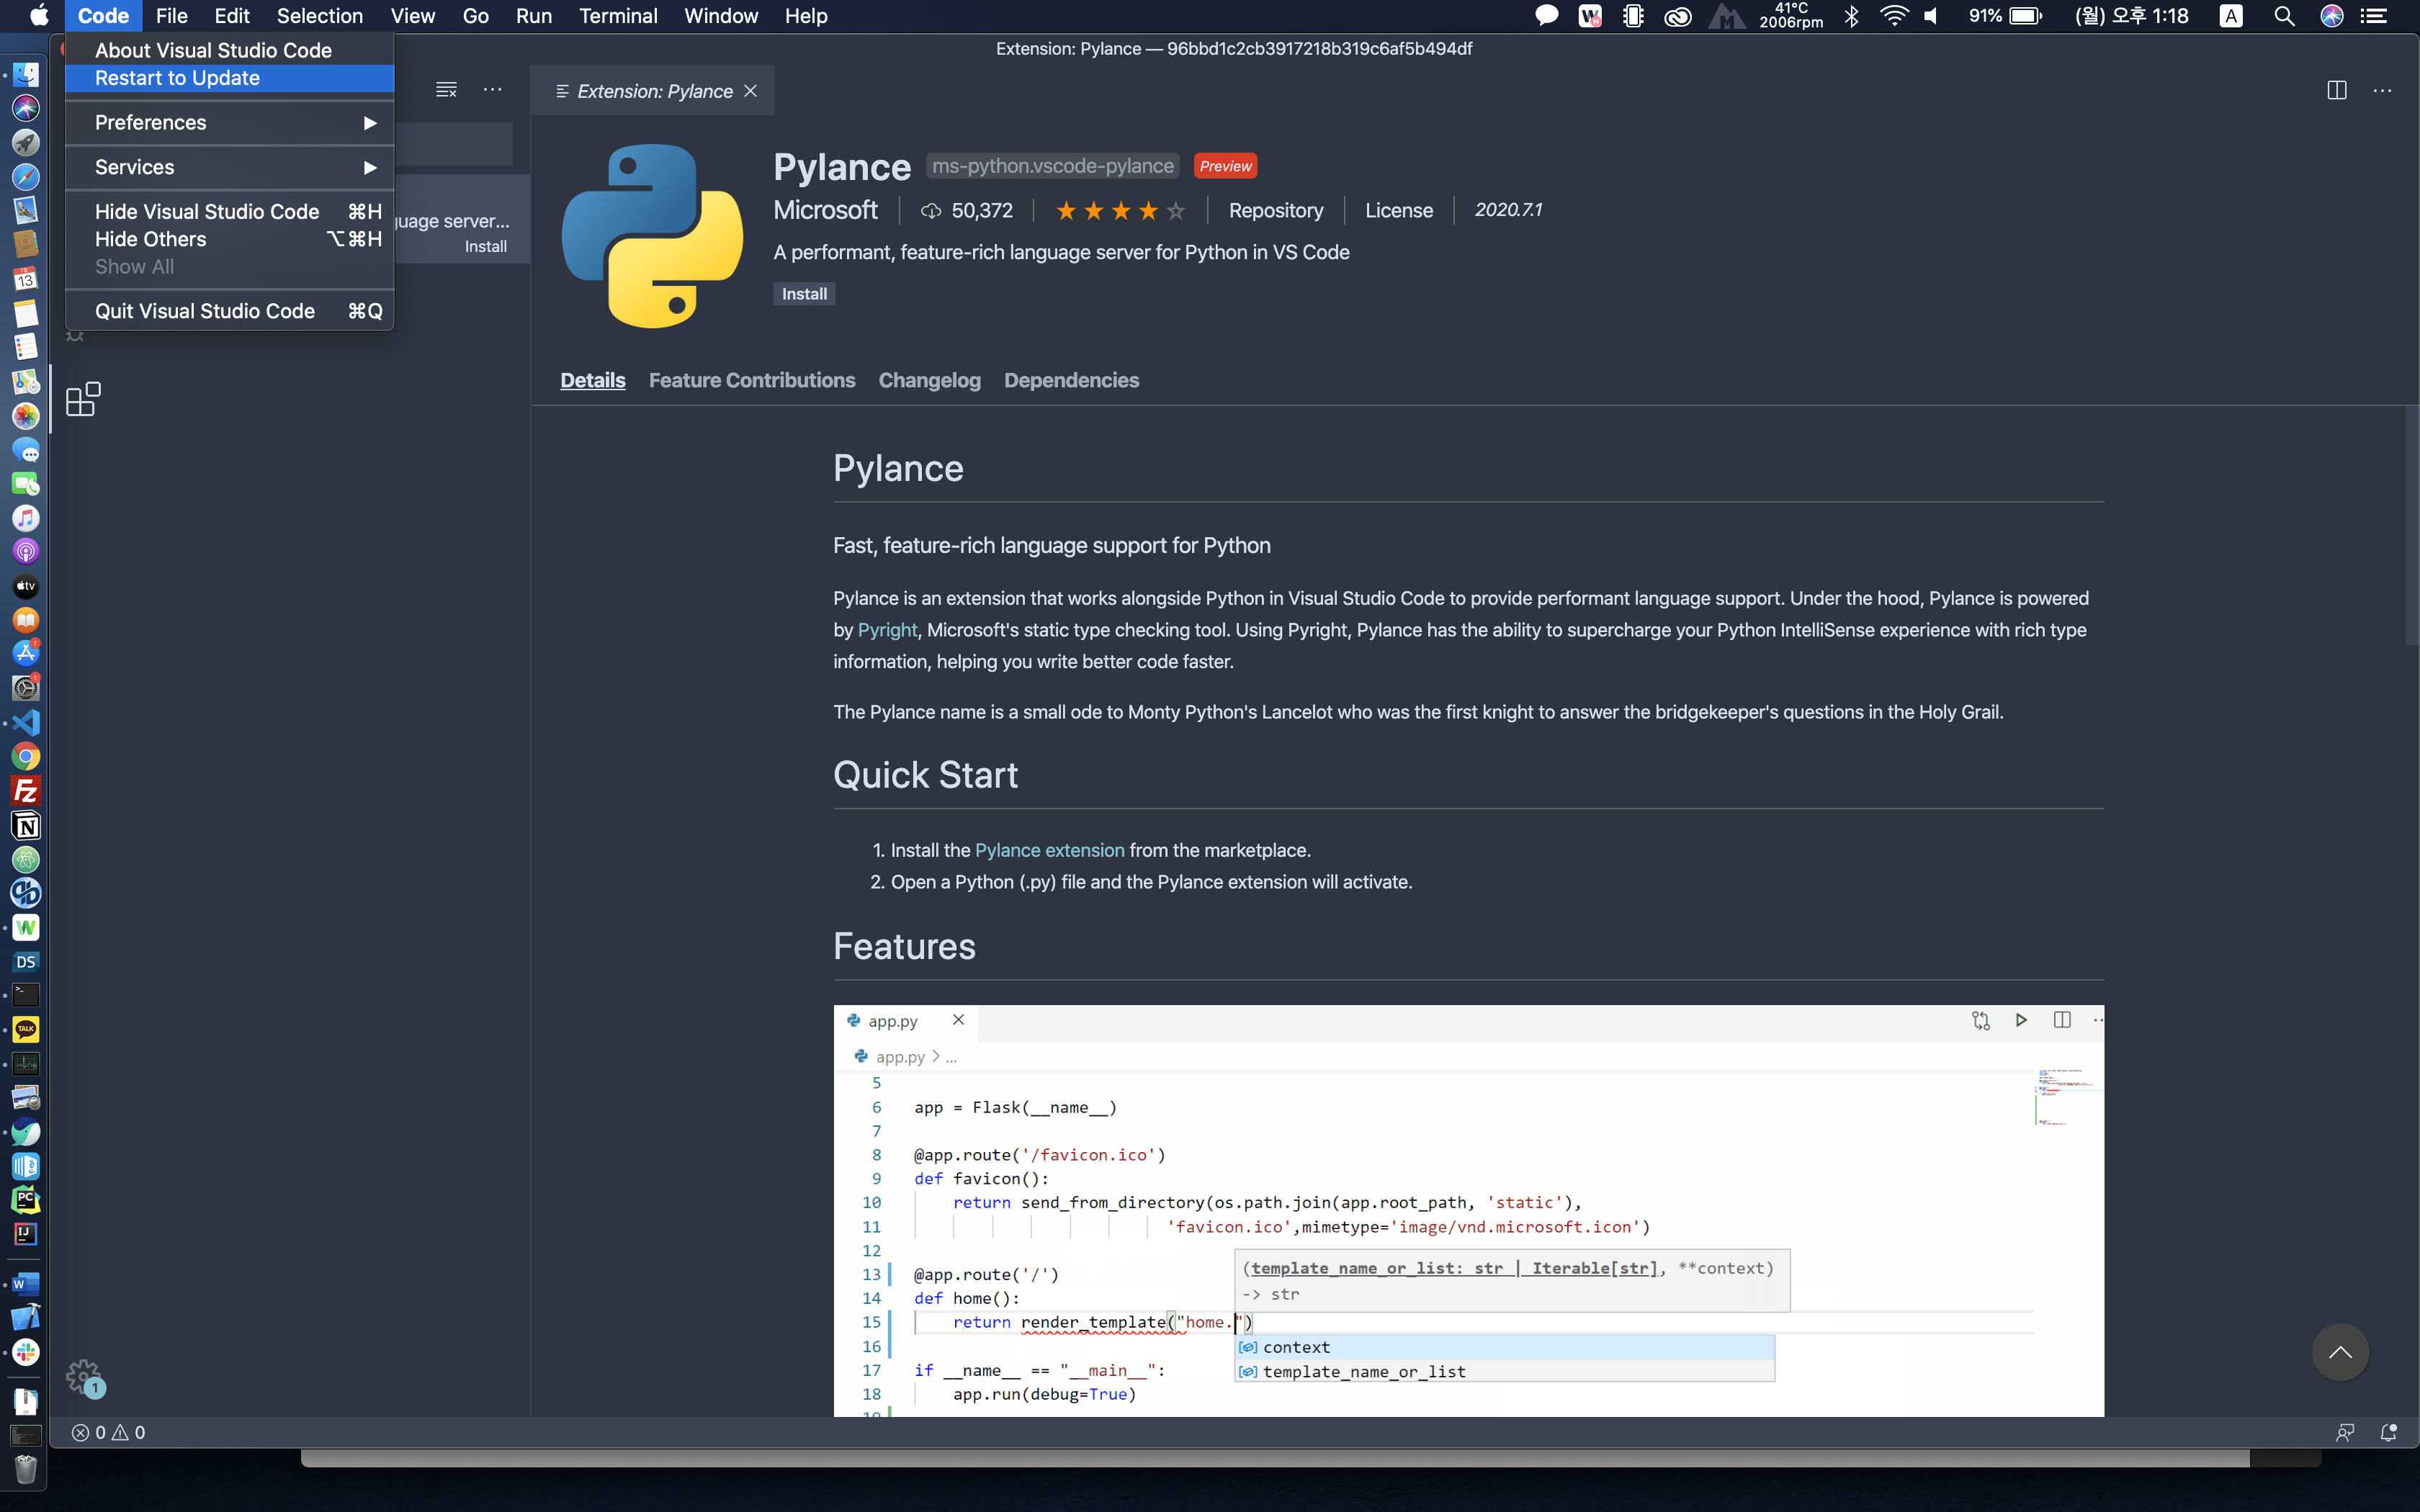The width and height of the screenshot is (2420, 1512).
Task: Open the extensions sidebar ellipsis menu
Action: click(x=492, y=90)
